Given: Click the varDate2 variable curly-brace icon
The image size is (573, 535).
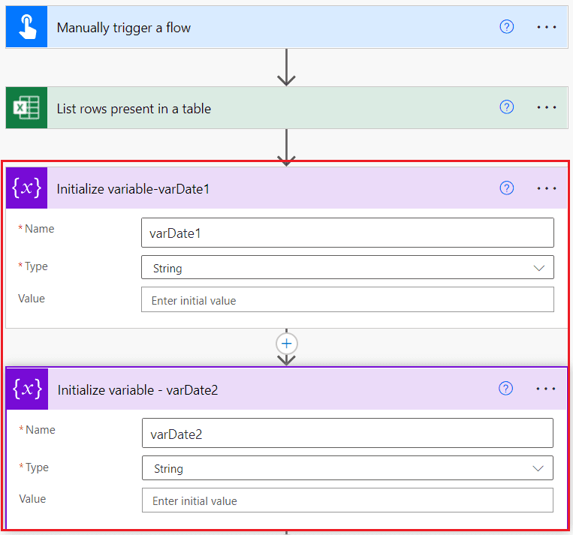Looking at the screenshot, I should 27,389.
